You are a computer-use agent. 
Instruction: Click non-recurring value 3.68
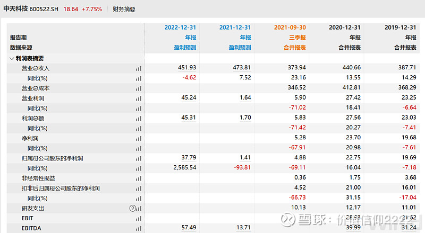coord(410,177)
